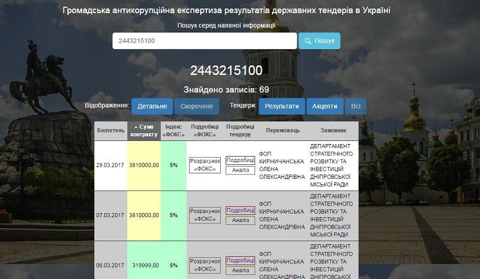The image size is (480, 279).
Task: Click the 3810000,00 sum in 29.03.2017 row
Action: [x=144, y=165]
